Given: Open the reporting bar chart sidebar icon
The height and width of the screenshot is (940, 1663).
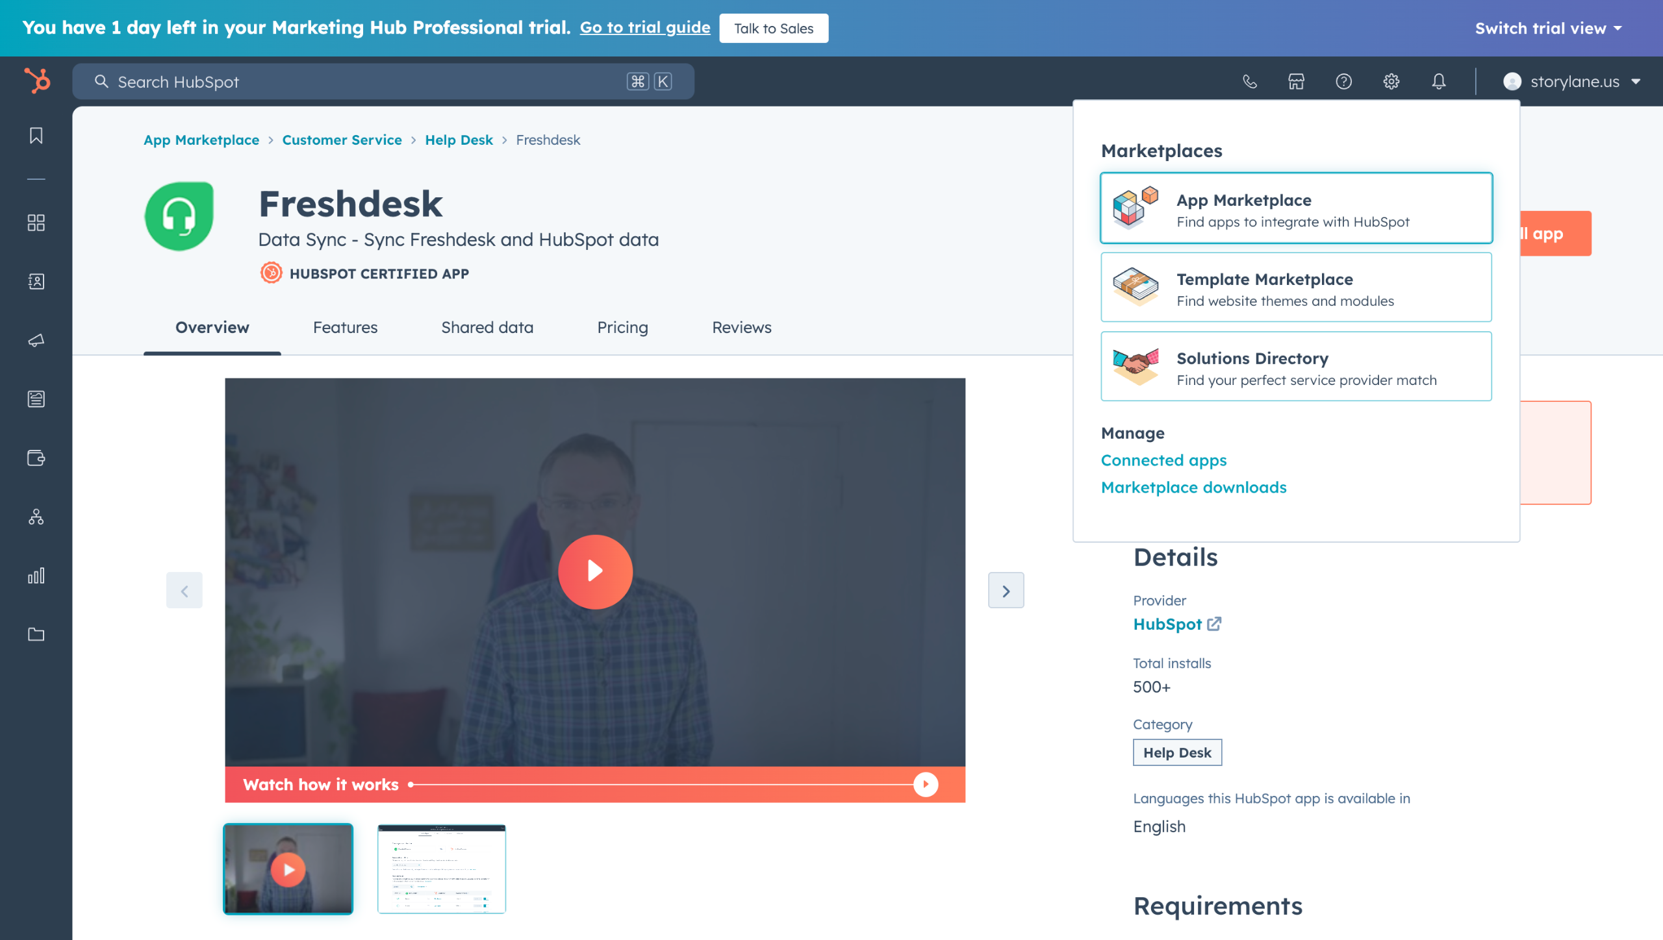Looking at the screenshot, I should [36, 575].
